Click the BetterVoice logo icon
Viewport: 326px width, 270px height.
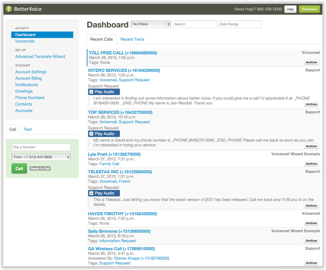coord(9,9)
